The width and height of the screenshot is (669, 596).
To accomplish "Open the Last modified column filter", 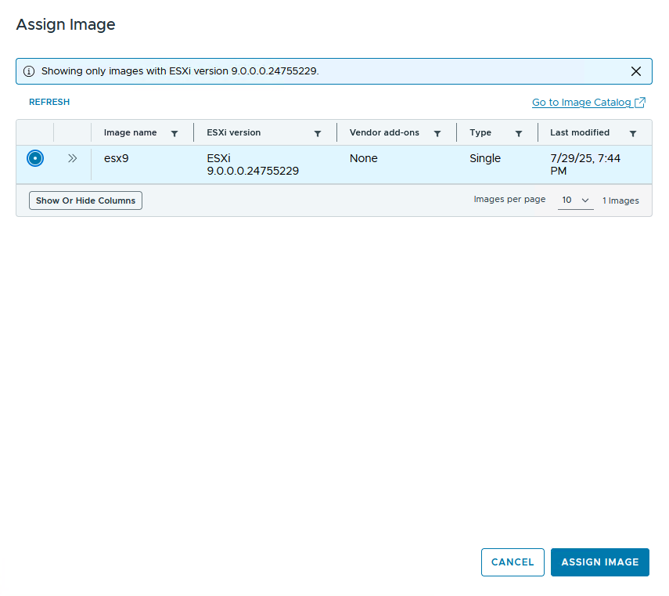I will [633, 134].
